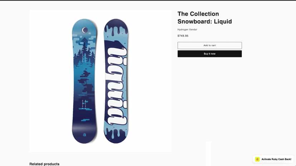
Task: Click the crescent moon on left snowboard
Action: click(x=85, y=30)
